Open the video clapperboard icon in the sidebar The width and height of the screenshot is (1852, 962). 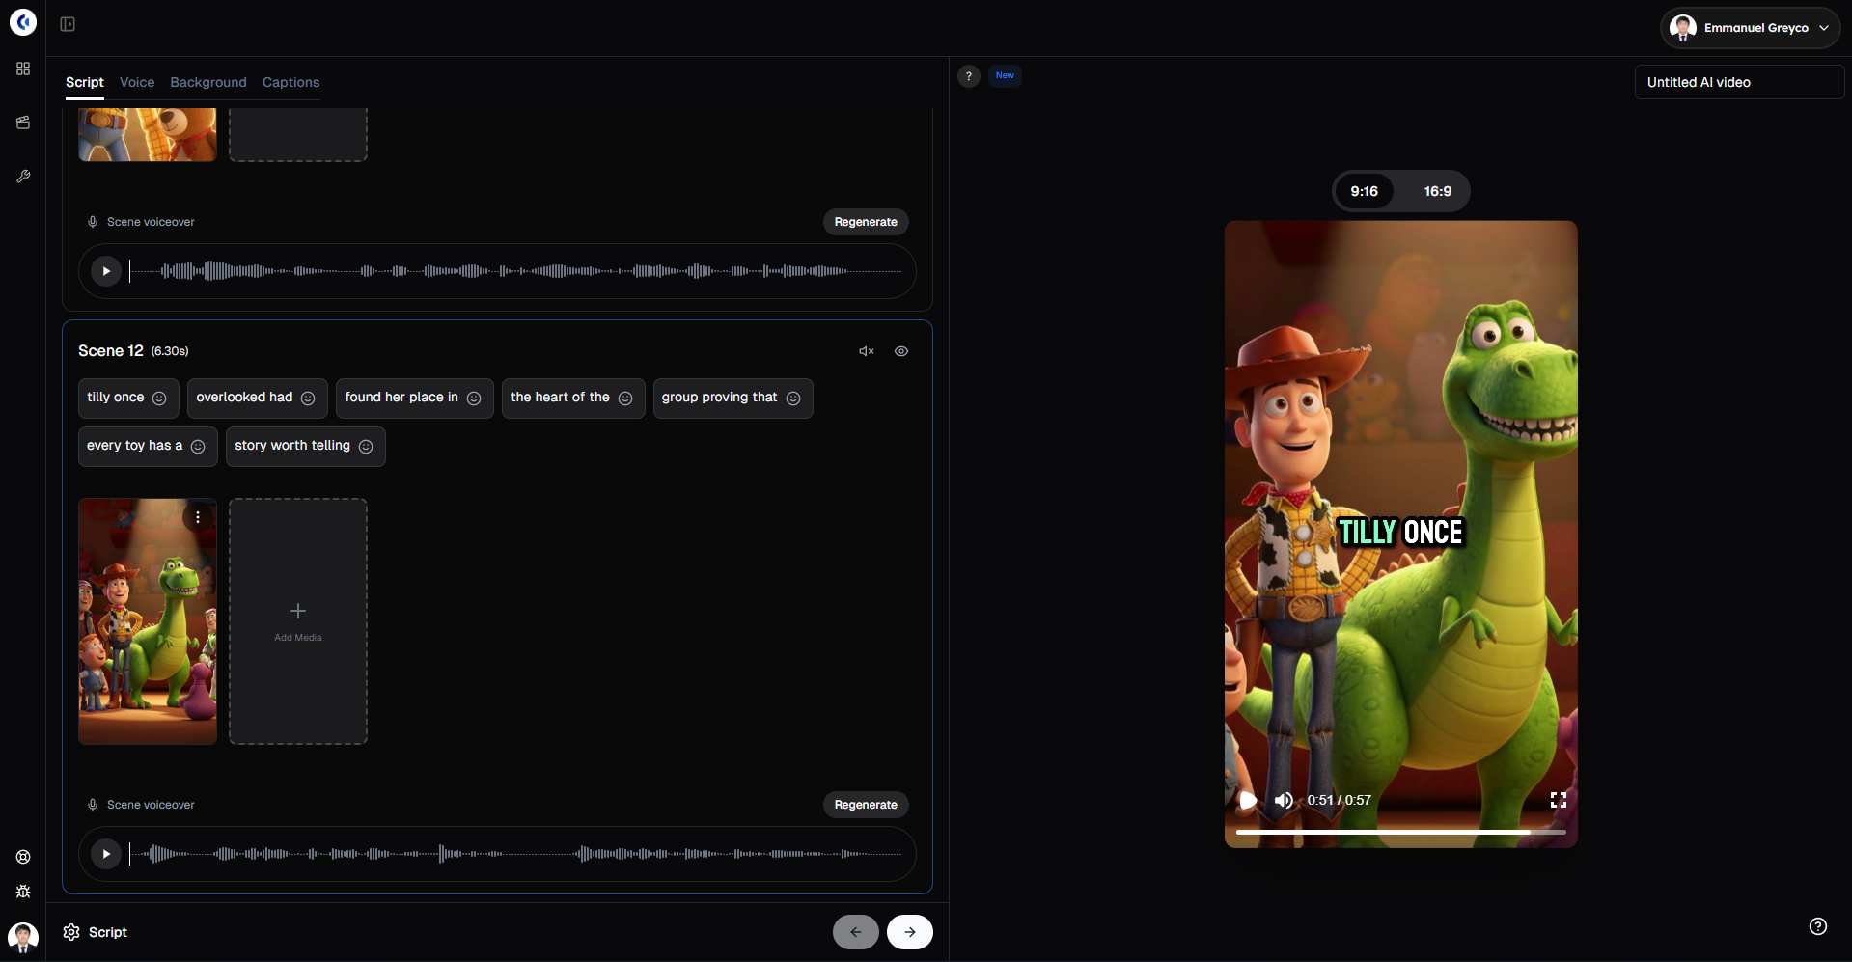tap(23, 123)
